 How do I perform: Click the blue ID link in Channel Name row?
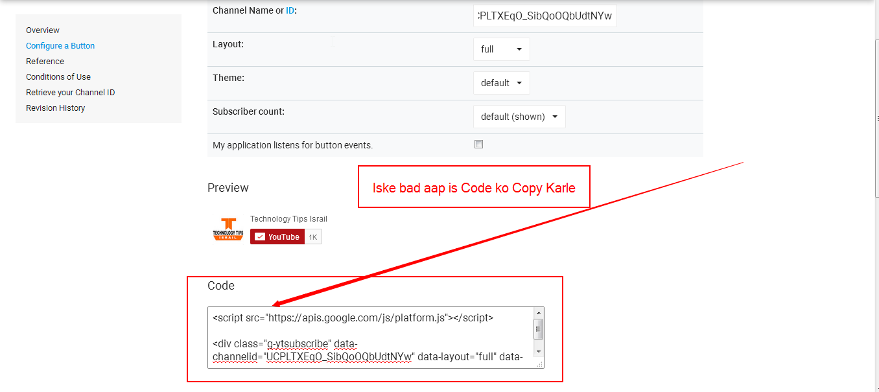pyautogui.click(x=290, y=11)
